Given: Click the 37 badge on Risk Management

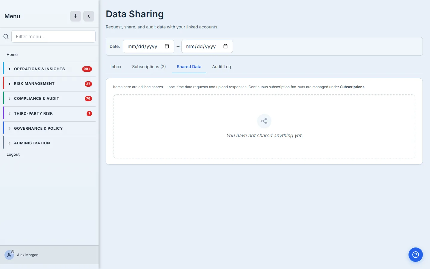Looking at the screenshot, I should pos(88,84).
